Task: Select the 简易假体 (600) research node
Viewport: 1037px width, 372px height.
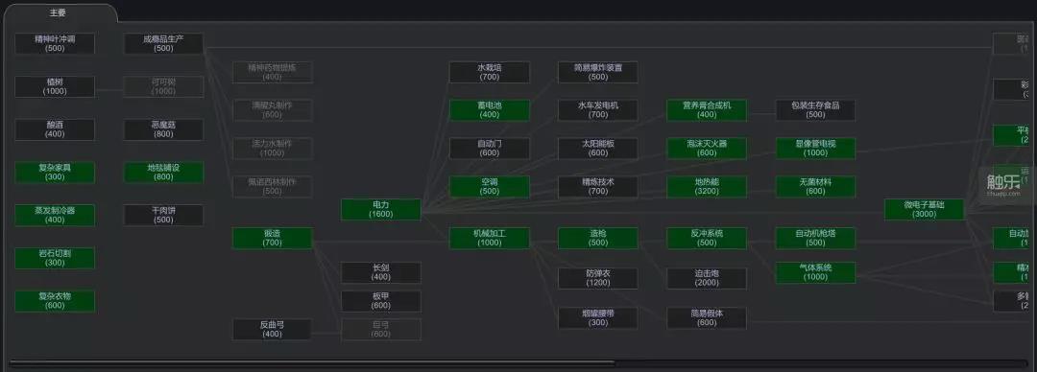Action: pyautogui.click(x=707, y=317)
